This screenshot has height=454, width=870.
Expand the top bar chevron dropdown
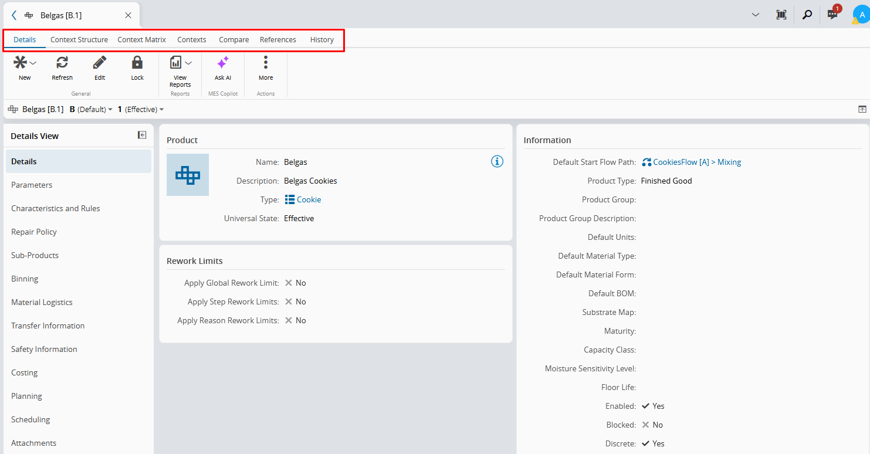click(756, 15)
